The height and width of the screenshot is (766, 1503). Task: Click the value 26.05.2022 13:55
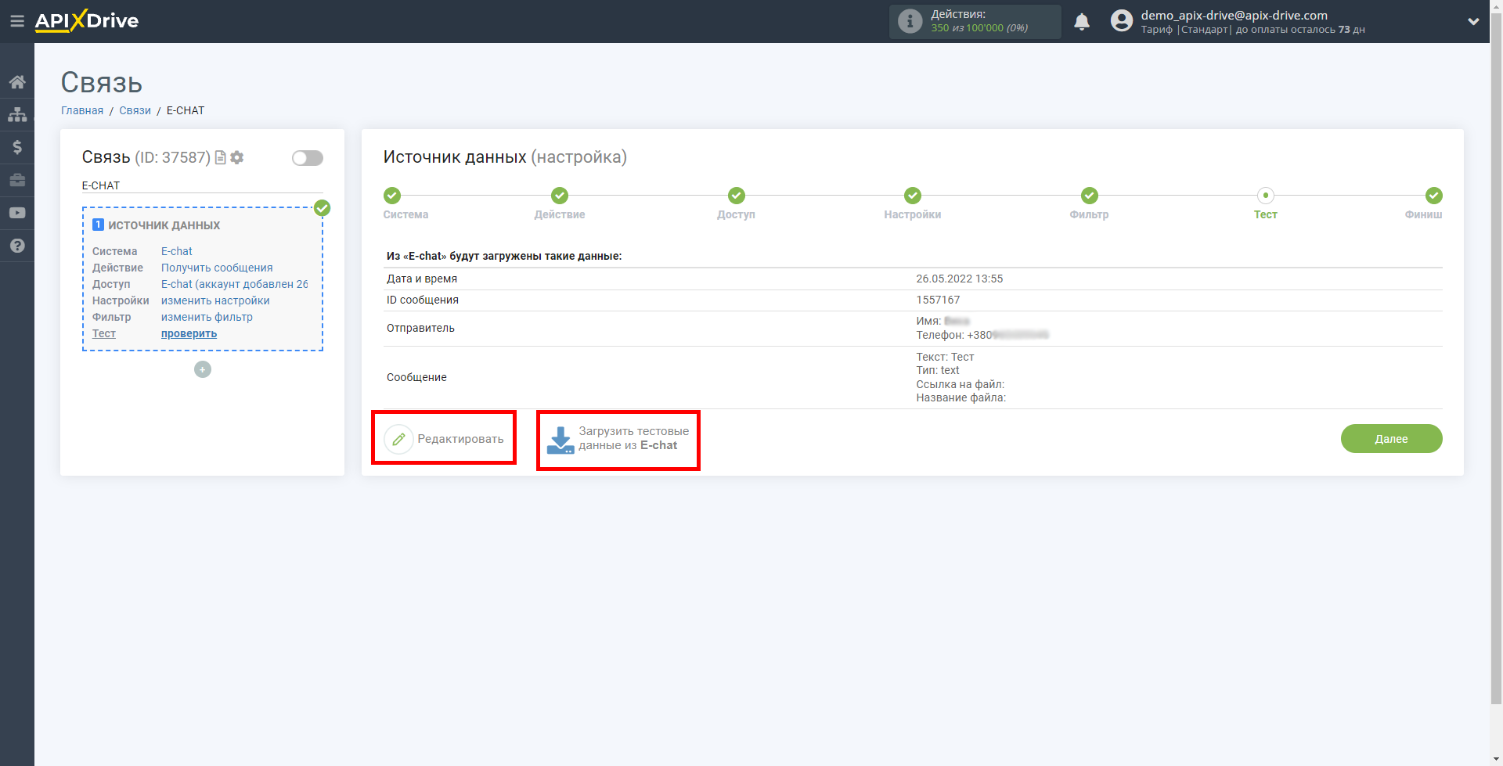pos(959,279)
